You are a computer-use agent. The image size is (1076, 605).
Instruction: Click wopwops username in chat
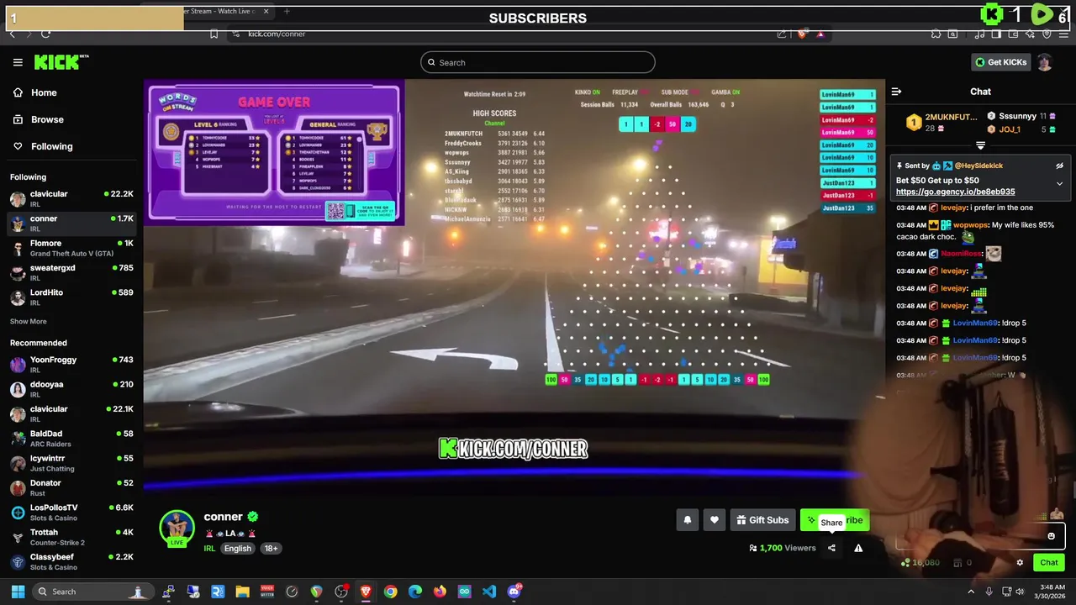[971, 225]
